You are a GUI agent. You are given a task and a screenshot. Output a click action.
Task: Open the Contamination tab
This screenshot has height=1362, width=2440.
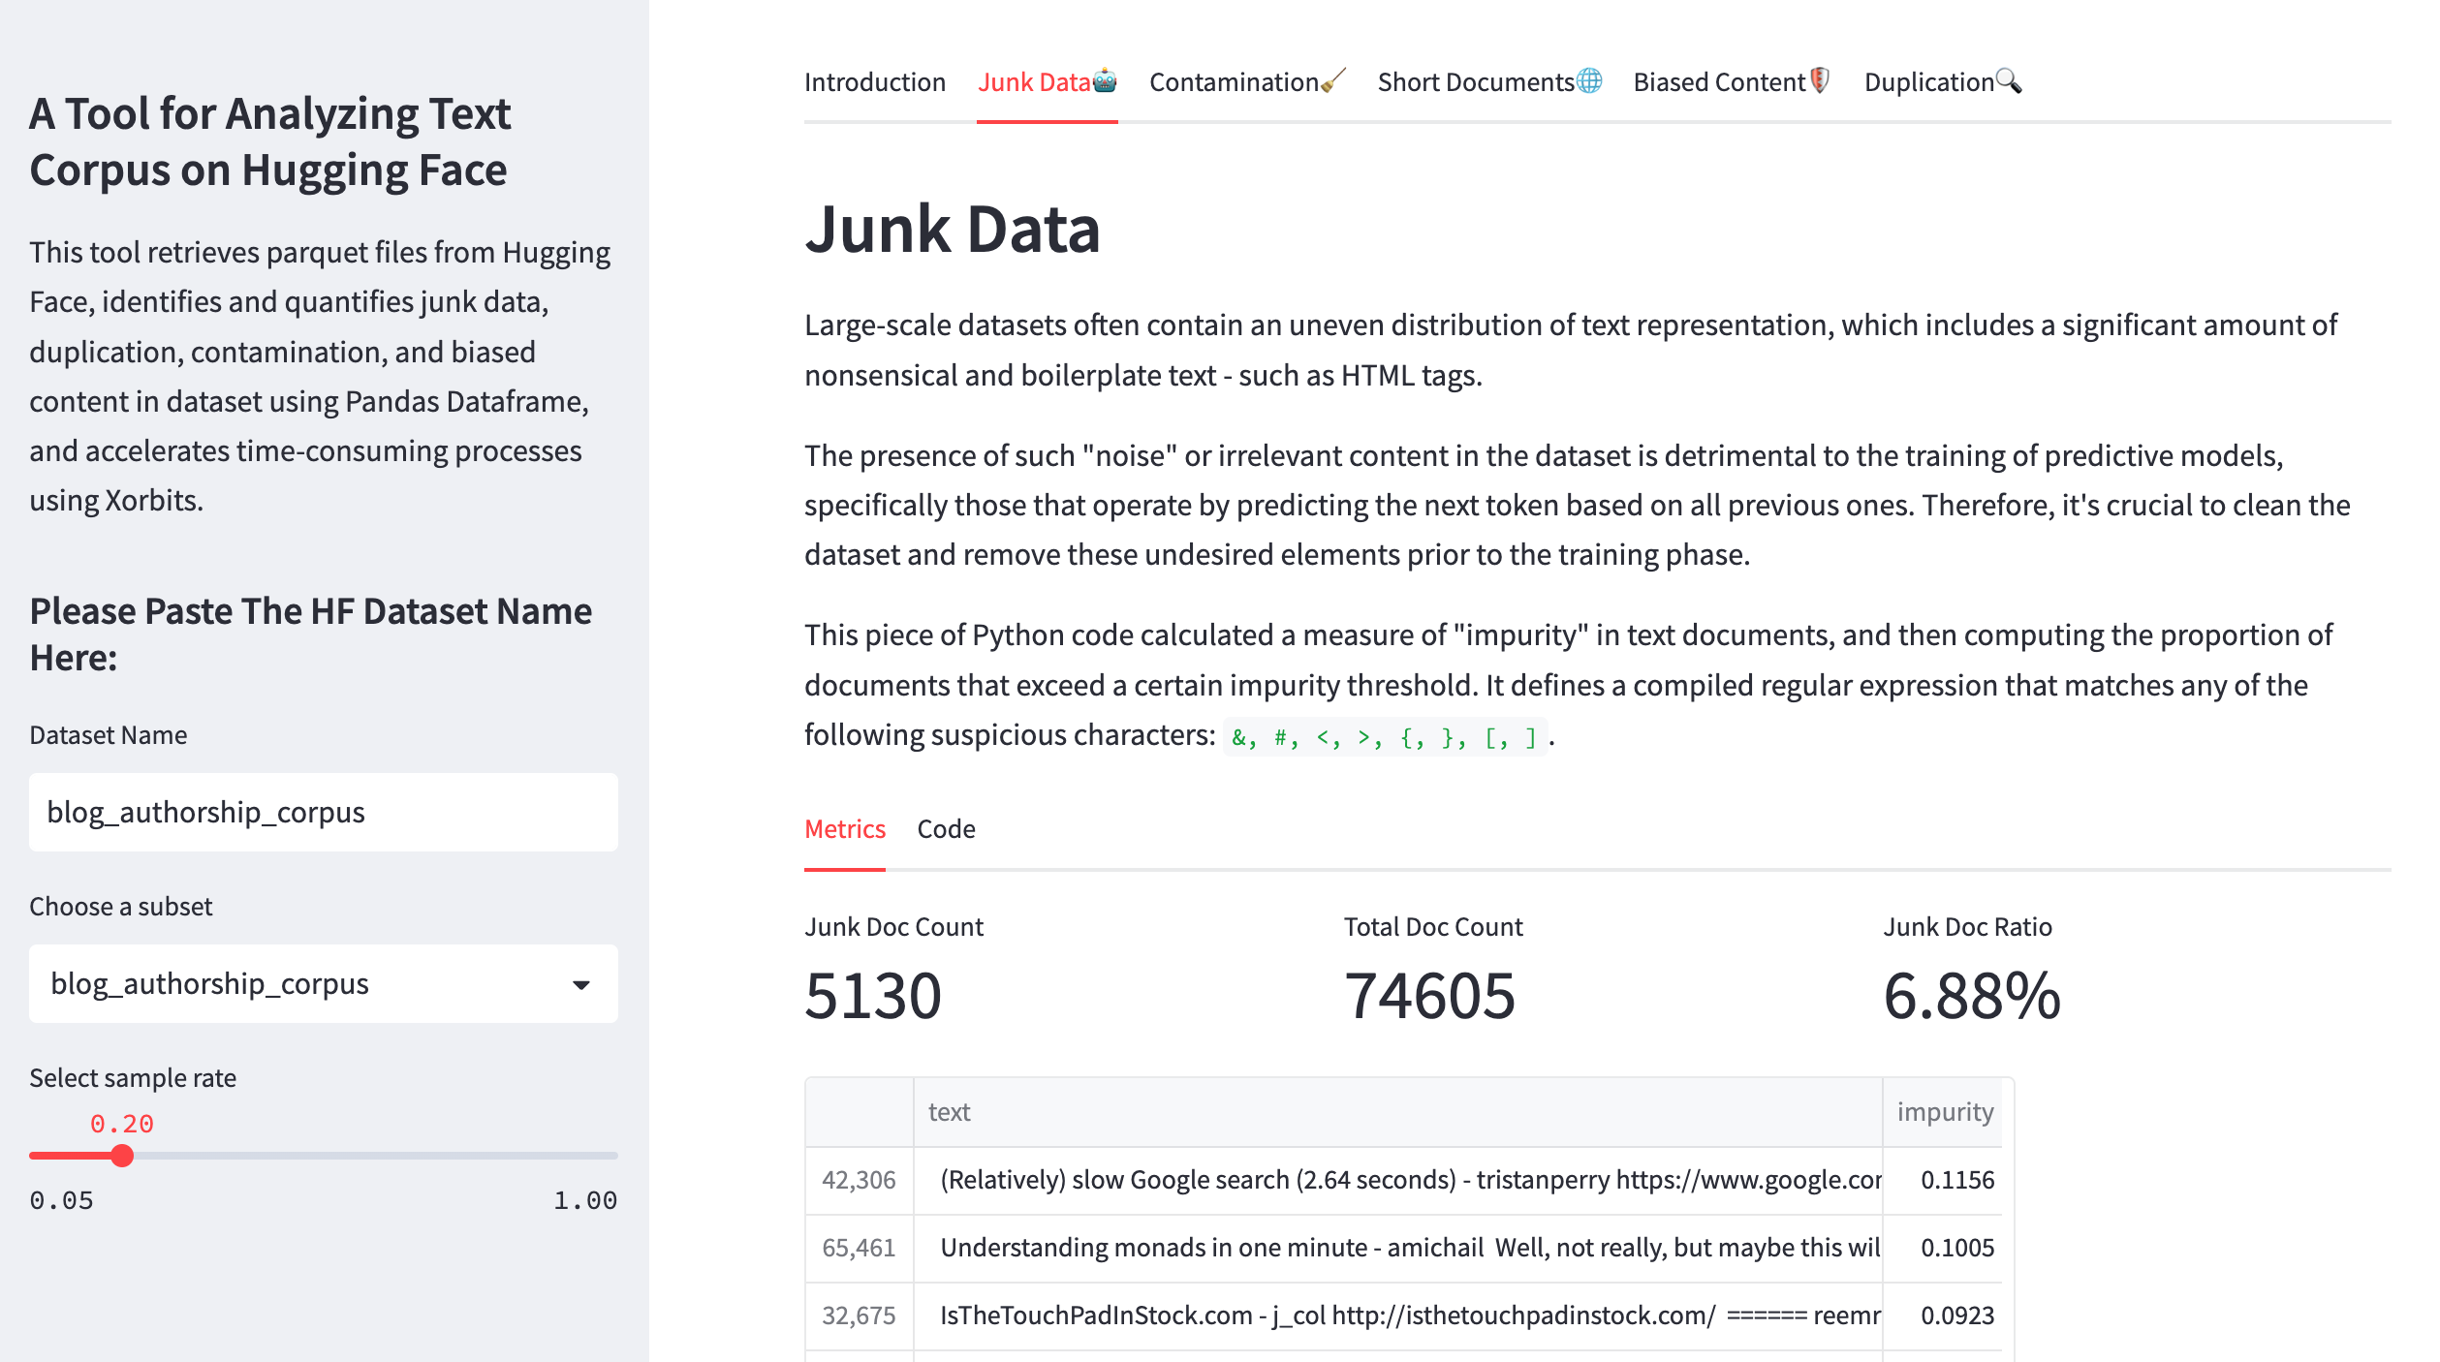(x=1233, y=82)
